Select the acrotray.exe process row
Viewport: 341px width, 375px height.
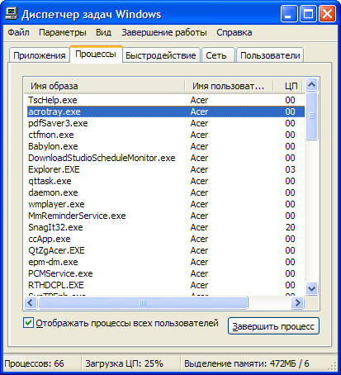click(x=166, y=112)
